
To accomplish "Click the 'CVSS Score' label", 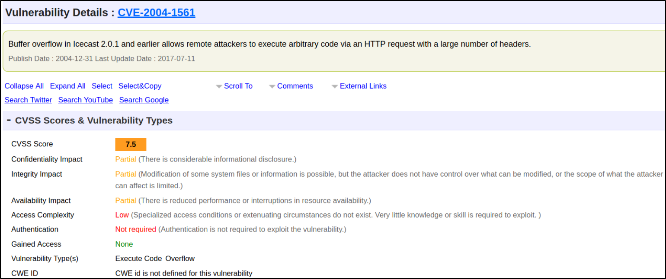I will point(32,144).
